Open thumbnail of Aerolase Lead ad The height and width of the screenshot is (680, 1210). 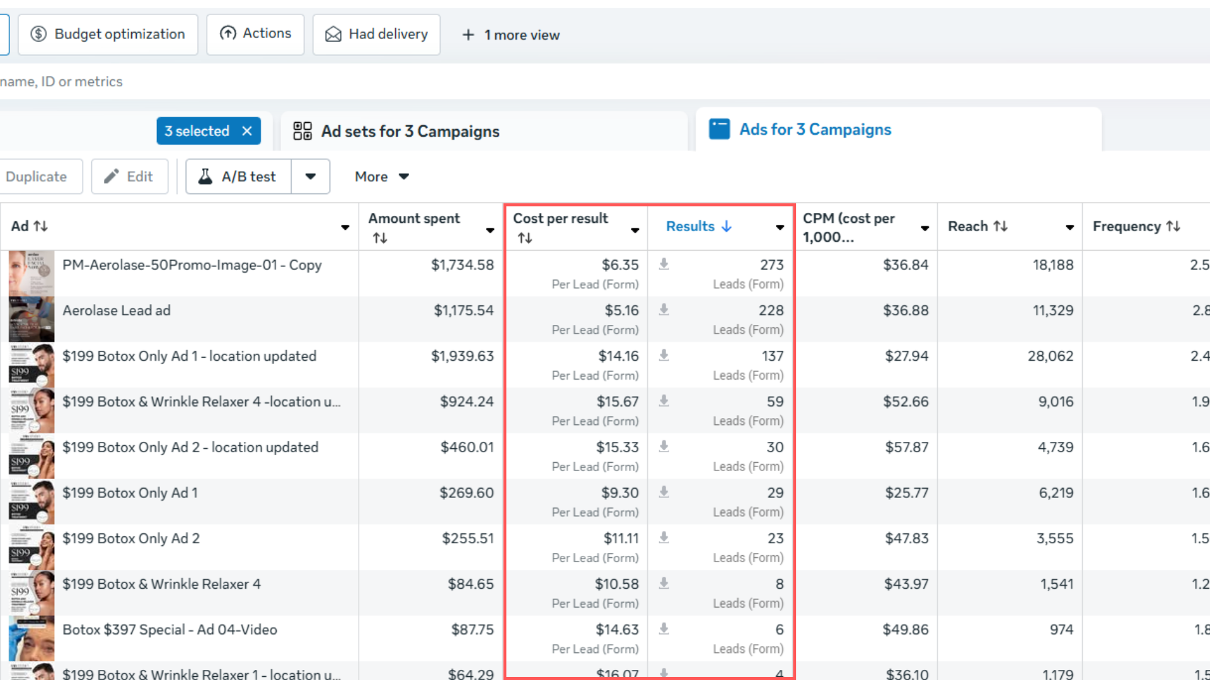click(32, 319)
